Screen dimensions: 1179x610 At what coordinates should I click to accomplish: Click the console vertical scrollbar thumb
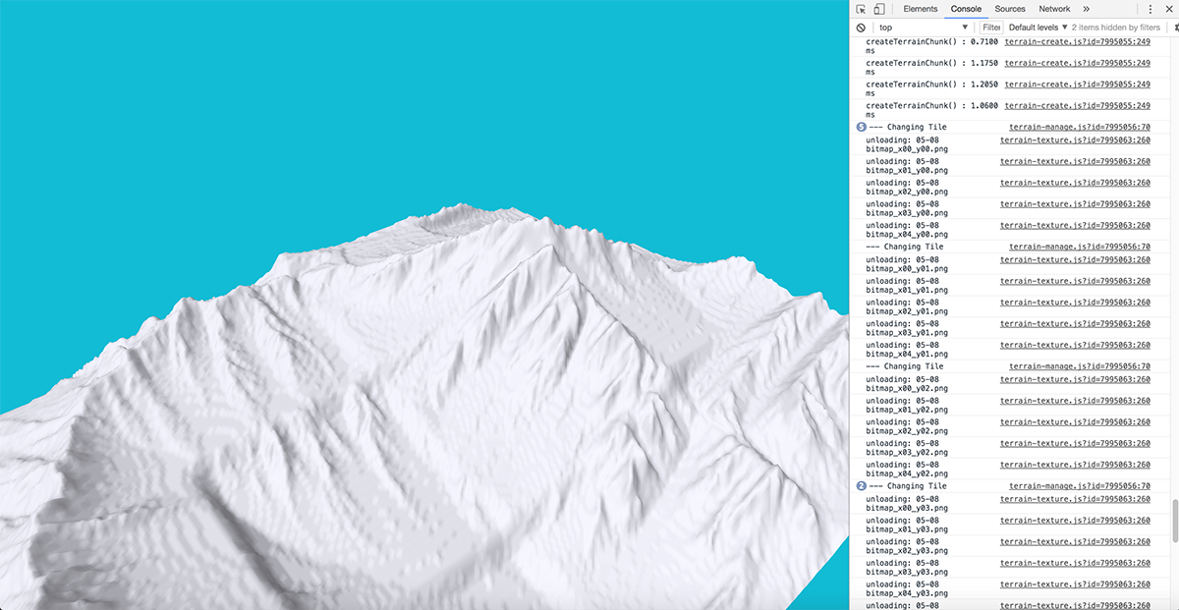[x=1174, y=521]
